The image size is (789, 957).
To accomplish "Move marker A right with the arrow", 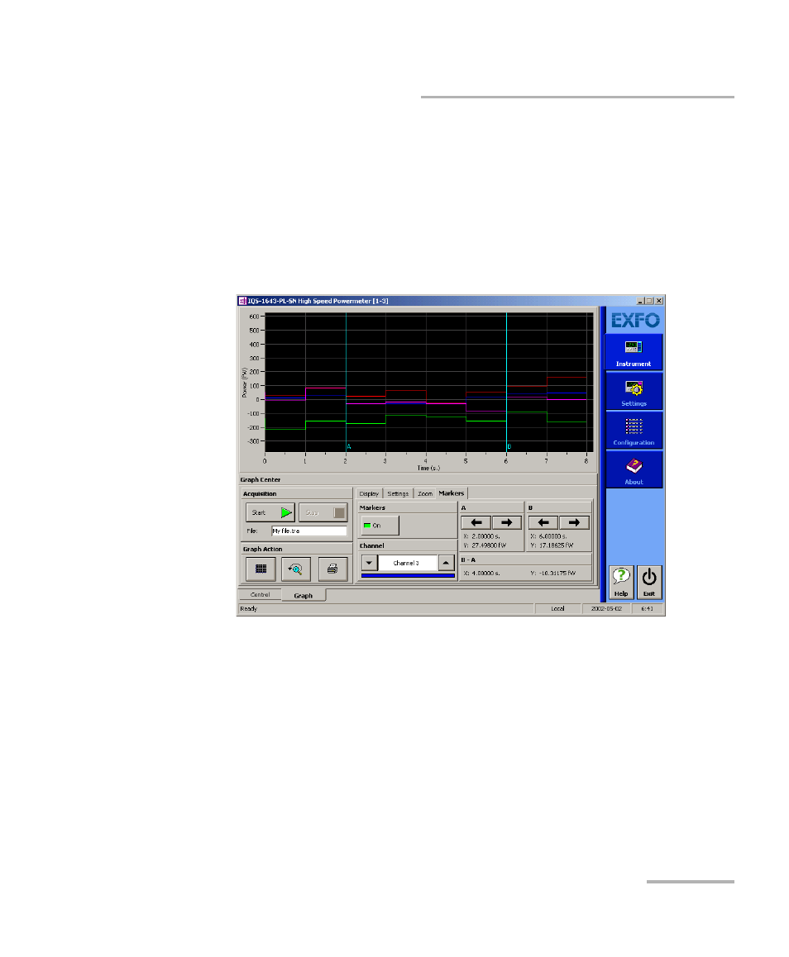I will point(507,522).
